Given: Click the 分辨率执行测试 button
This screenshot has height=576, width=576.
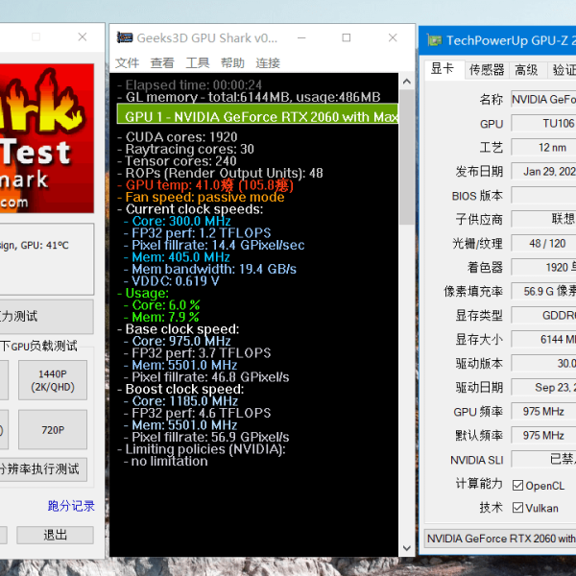Looking at the screenshot, I should tap(43, 469).
